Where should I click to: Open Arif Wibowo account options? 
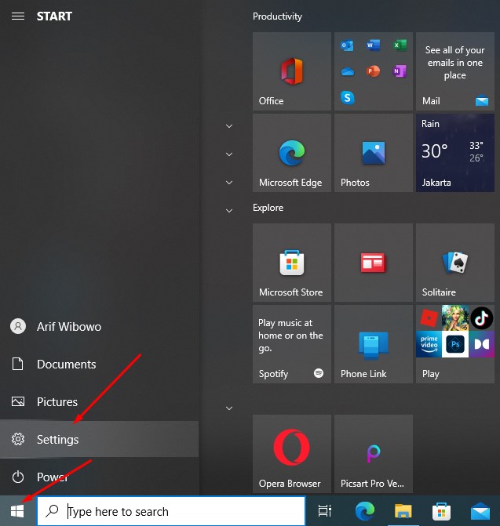click(x=68, y=327)
